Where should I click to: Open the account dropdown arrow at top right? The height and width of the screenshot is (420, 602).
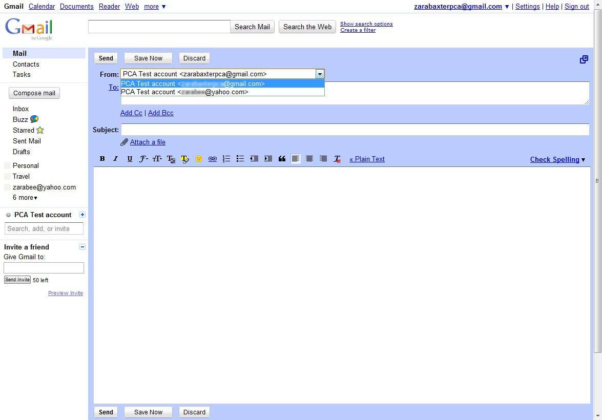coord(507,7)
